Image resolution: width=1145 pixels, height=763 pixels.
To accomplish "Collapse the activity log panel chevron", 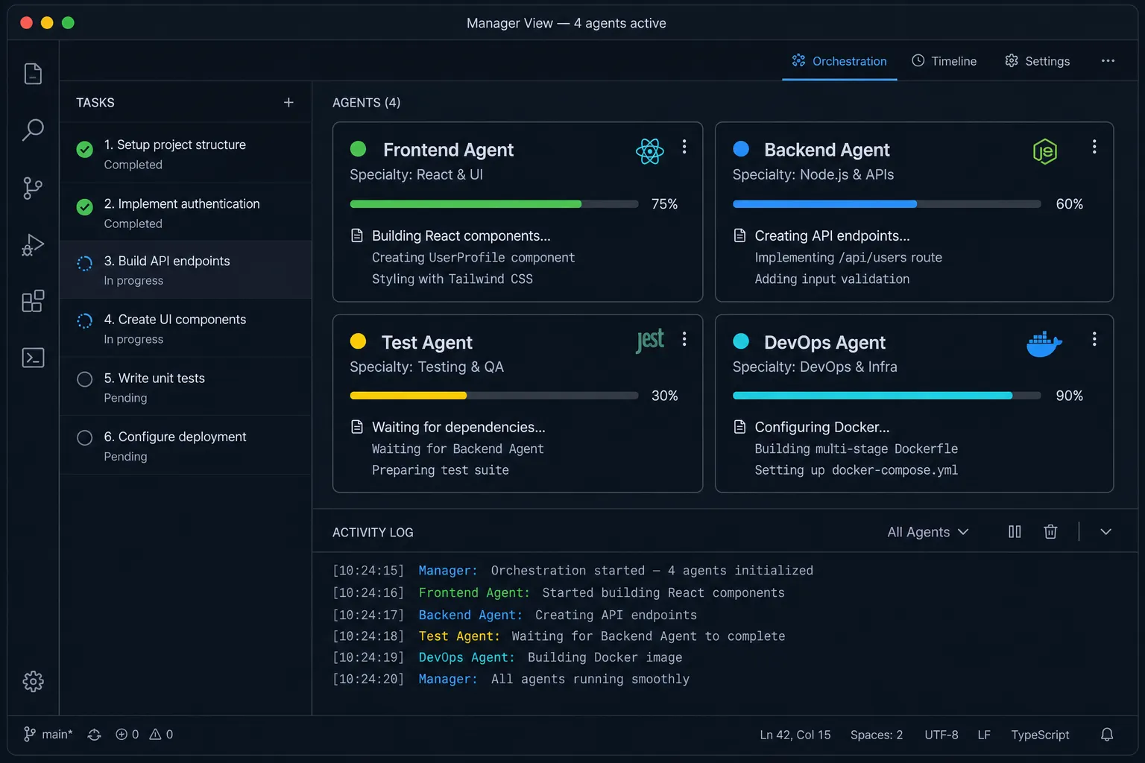I will point(1105,531).
